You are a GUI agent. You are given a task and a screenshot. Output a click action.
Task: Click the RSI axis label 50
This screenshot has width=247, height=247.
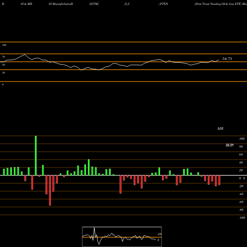tap(3, 65)
